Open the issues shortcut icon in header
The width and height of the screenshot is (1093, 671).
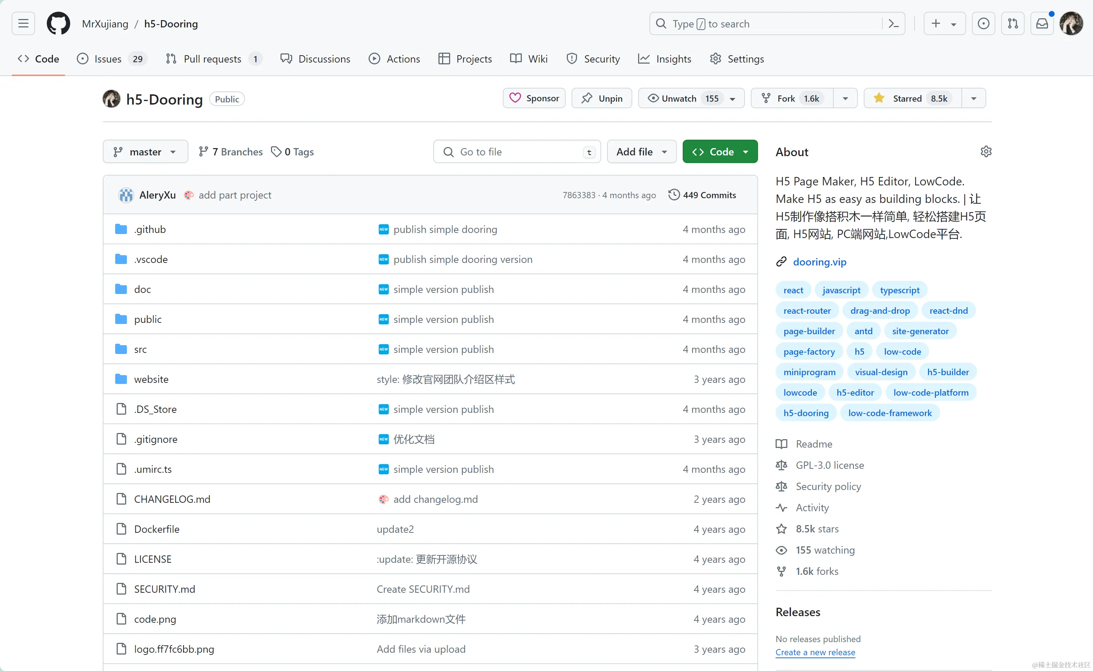pos(983,23)
